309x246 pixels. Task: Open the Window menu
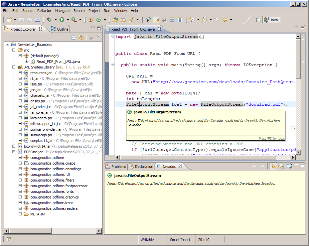(120, 11)
